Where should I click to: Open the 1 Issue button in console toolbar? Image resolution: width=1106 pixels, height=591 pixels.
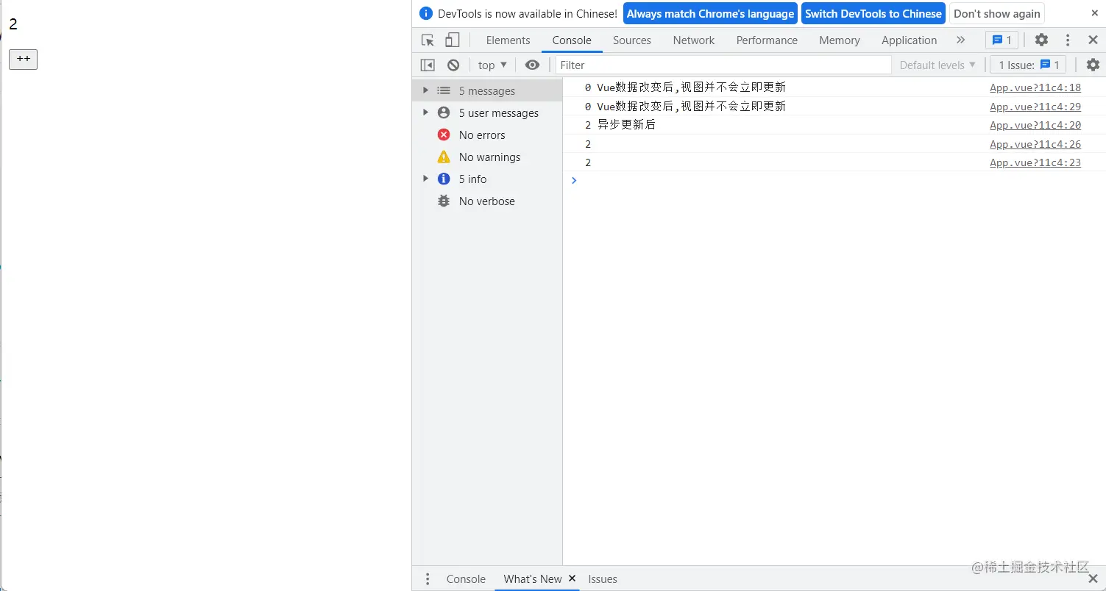1028,65
